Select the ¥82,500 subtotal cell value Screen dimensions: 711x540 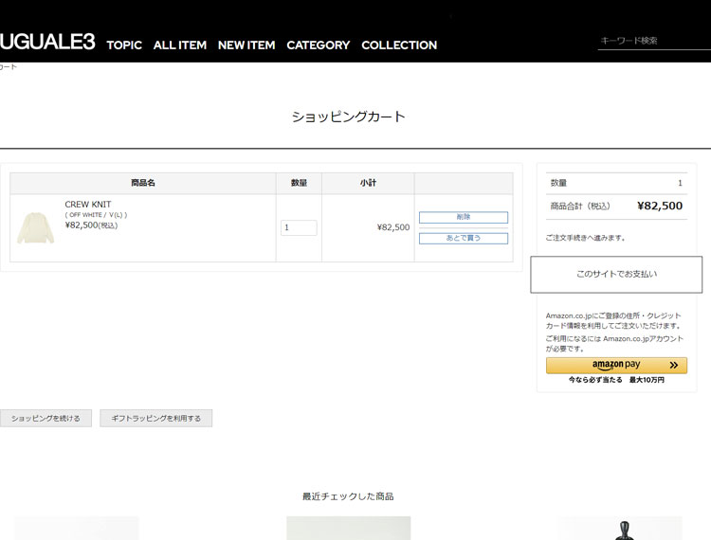[393, 227]
